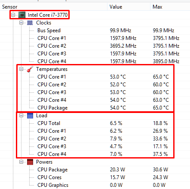The width and height of the screenshot is (190, 189).
Task: Select the 3695.2 MHz CPU Core #2 value
Action: [x=123, y=46]
